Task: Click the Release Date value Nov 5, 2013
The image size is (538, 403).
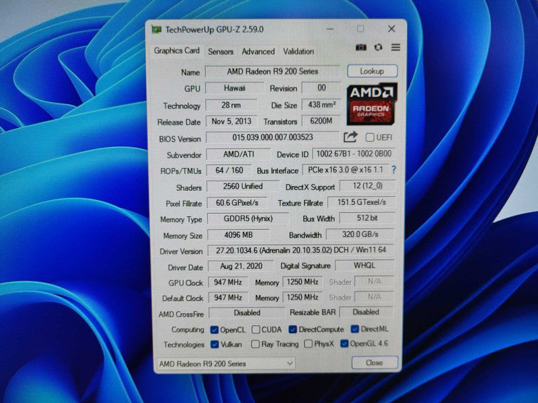Action: tap(231, 122)
